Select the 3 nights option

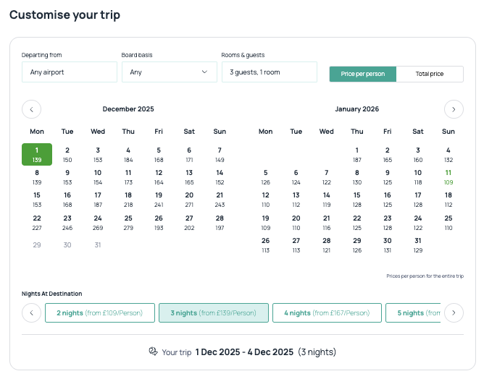[214, 312]
